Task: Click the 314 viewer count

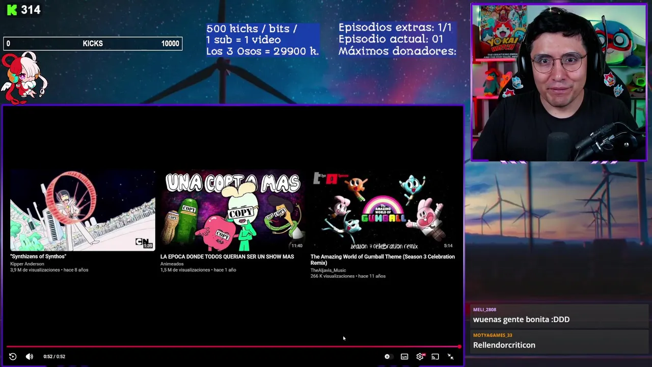Action: [31, 10]
